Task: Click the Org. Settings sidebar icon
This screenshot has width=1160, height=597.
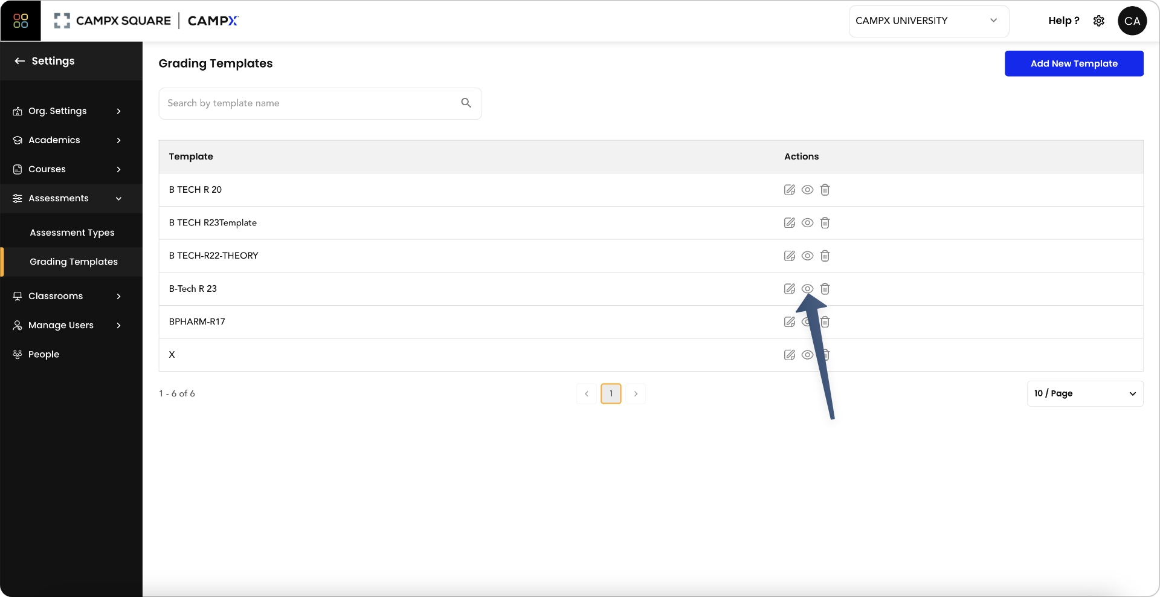Action: coord(18,111)
